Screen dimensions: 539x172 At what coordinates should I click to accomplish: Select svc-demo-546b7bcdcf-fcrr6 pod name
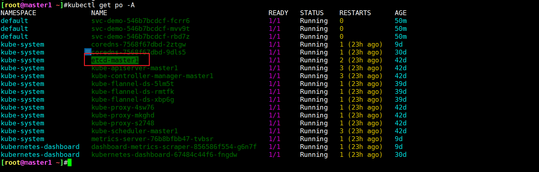(140, 21)
